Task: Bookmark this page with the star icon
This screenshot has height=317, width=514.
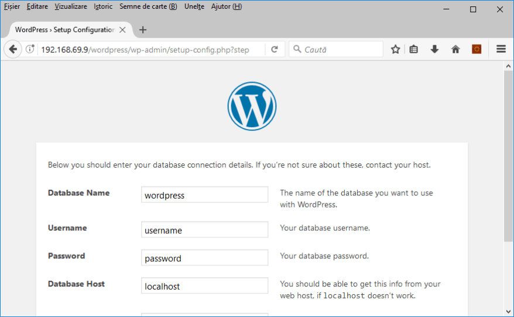Action: pyautogui.click(x=395, y=50)
